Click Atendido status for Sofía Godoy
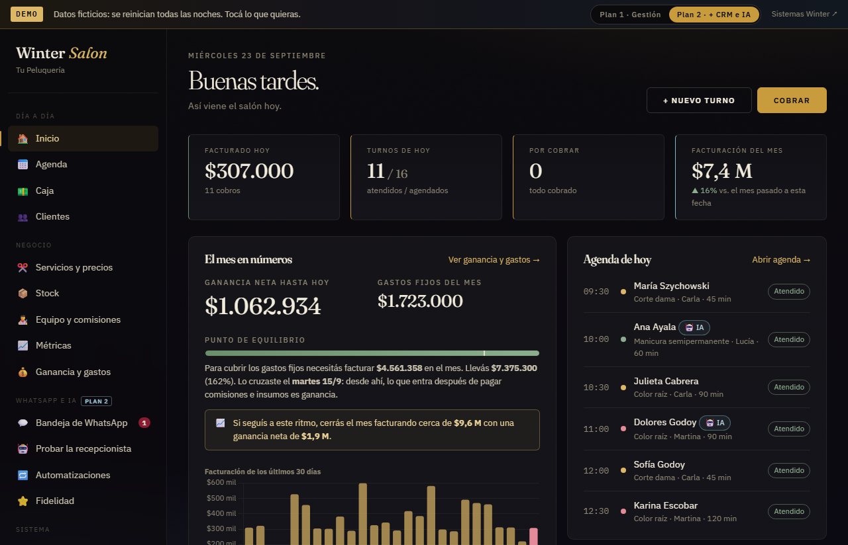The width and height of the screenshot is (848, 545). coord(789,470)
